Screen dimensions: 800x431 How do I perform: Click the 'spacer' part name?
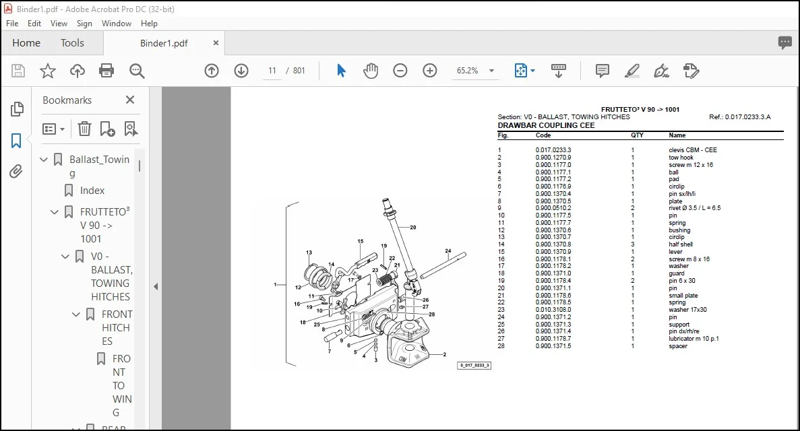coord(677,346)
